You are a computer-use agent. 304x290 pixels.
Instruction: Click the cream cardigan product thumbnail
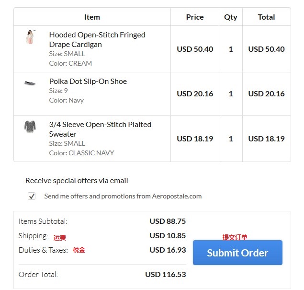coord(30,37)
